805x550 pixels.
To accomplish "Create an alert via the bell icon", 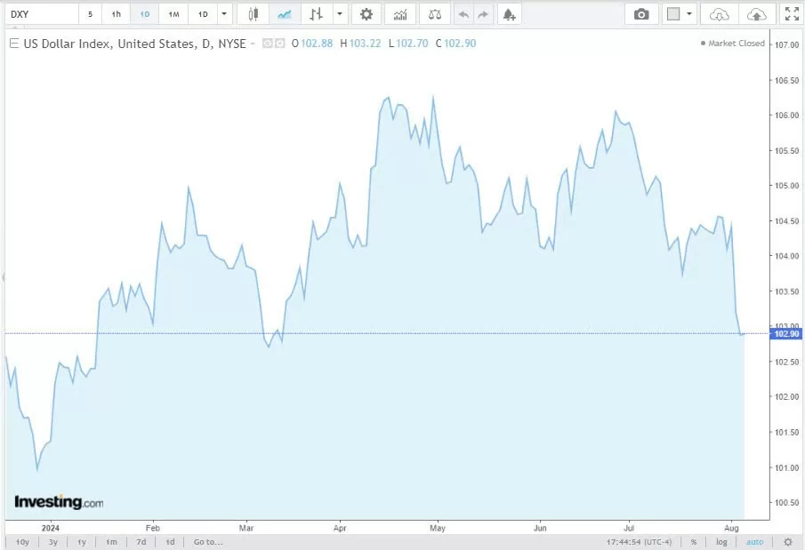I will [x=507, y=13].
